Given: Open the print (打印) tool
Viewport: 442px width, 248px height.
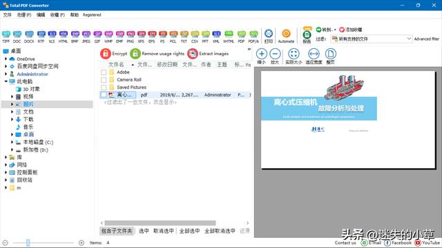Looking at the screenshot, I should (269, 37).
